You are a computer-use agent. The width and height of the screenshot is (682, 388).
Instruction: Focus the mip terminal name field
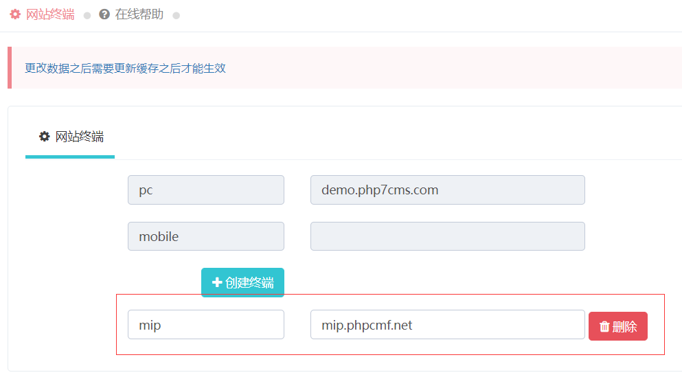(x=206, y=325)
